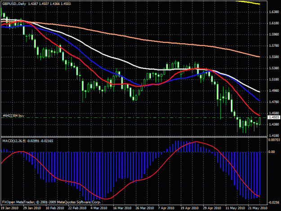Click the 19 Apr 2010 date label

click(x=189, y=208)
